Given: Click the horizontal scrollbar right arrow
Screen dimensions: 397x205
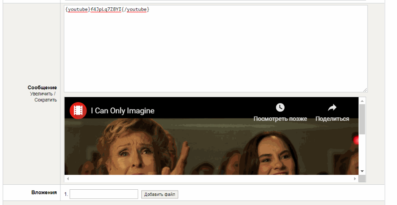Looking at the screenshot, I should tap(355, 179).
